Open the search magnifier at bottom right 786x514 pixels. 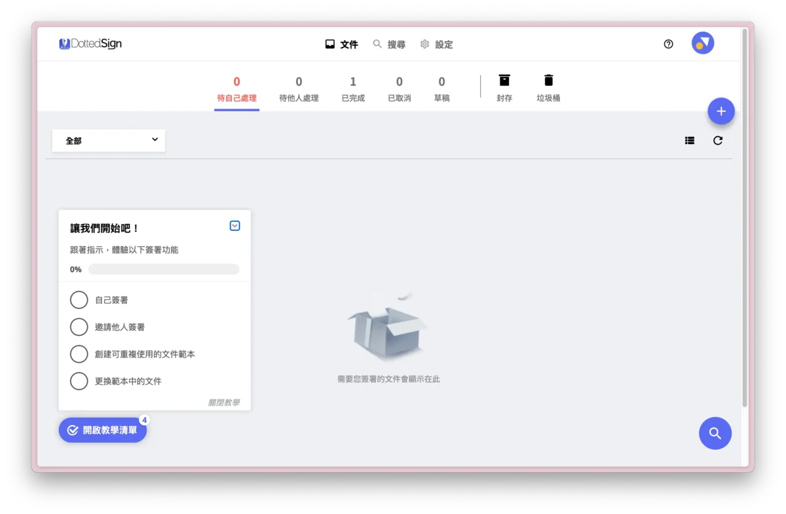pyautogui.click(x=715, y=433)
